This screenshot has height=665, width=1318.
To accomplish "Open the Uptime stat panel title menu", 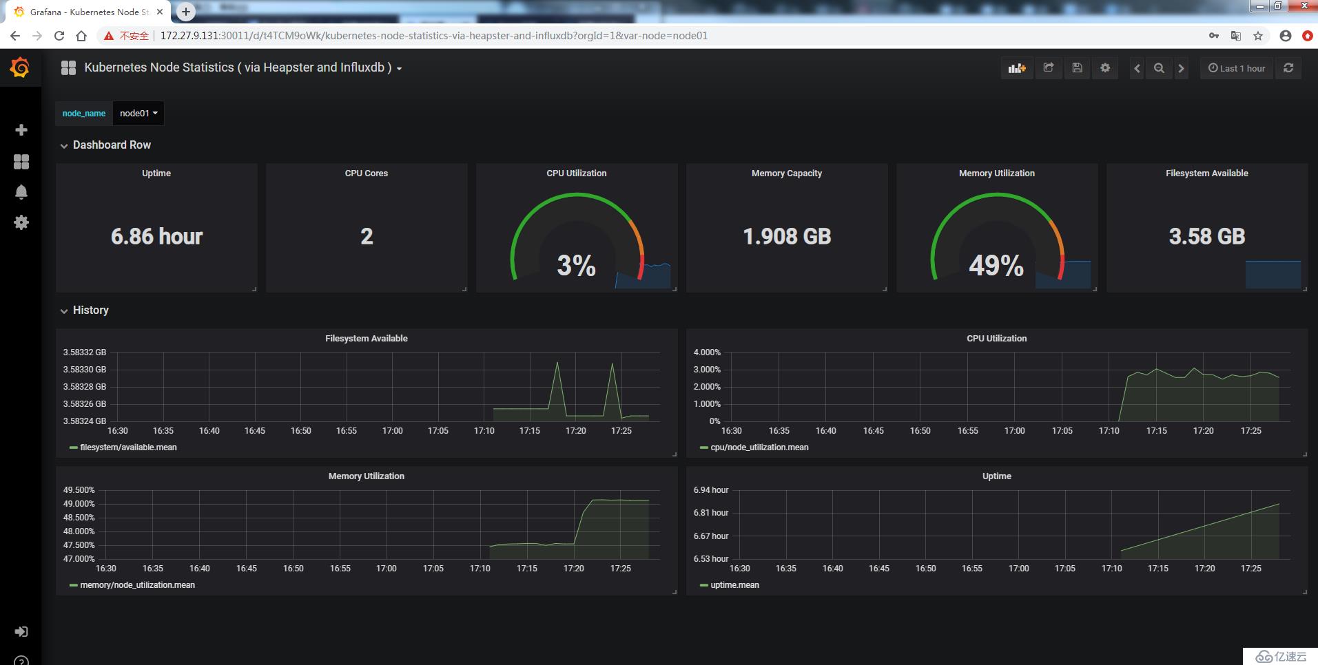I will (x=156, y=173).
